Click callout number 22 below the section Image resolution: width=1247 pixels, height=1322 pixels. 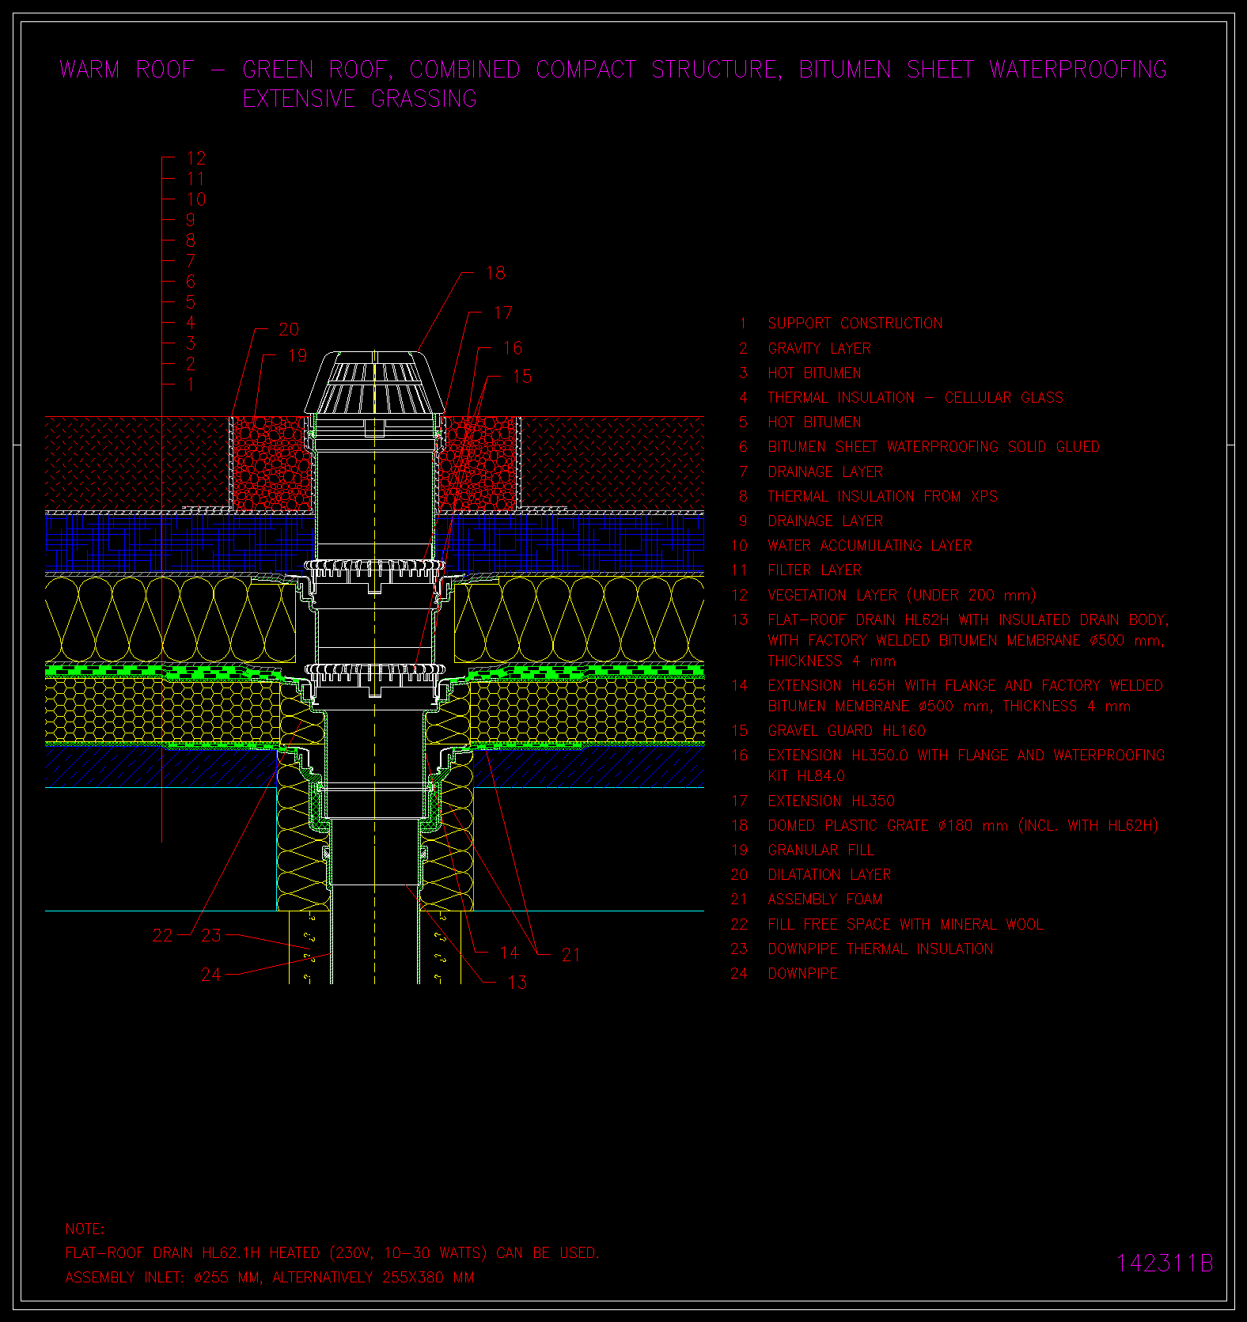tap(162, 936)
